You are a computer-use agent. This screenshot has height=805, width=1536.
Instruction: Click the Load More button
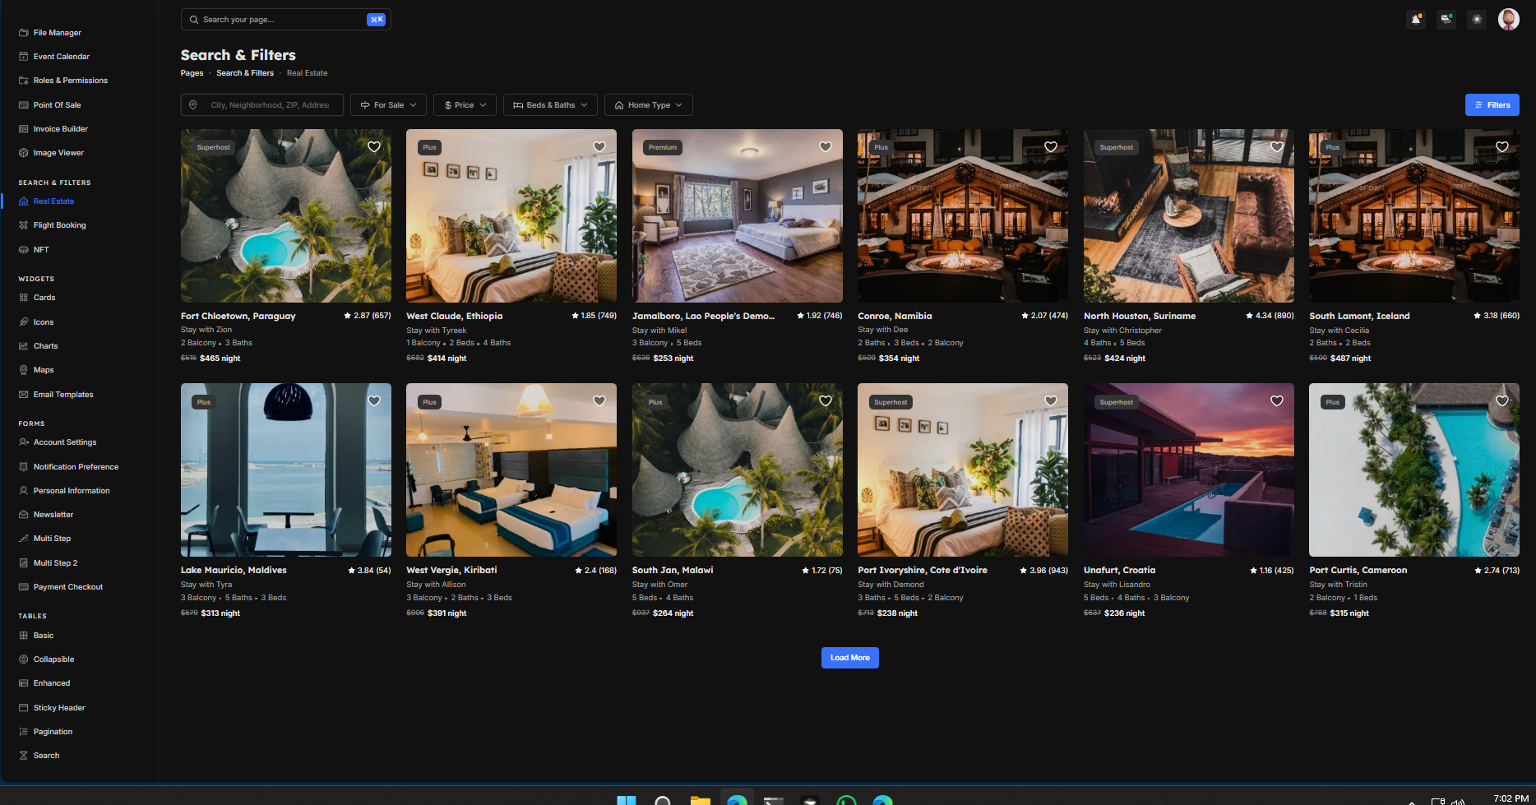849,657
